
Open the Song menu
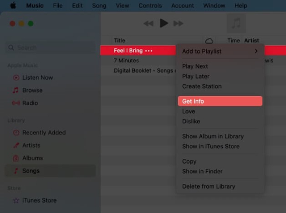tap(99, 6)
